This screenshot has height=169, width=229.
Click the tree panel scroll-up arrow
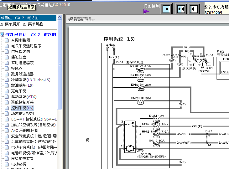[x=60, y=17]
